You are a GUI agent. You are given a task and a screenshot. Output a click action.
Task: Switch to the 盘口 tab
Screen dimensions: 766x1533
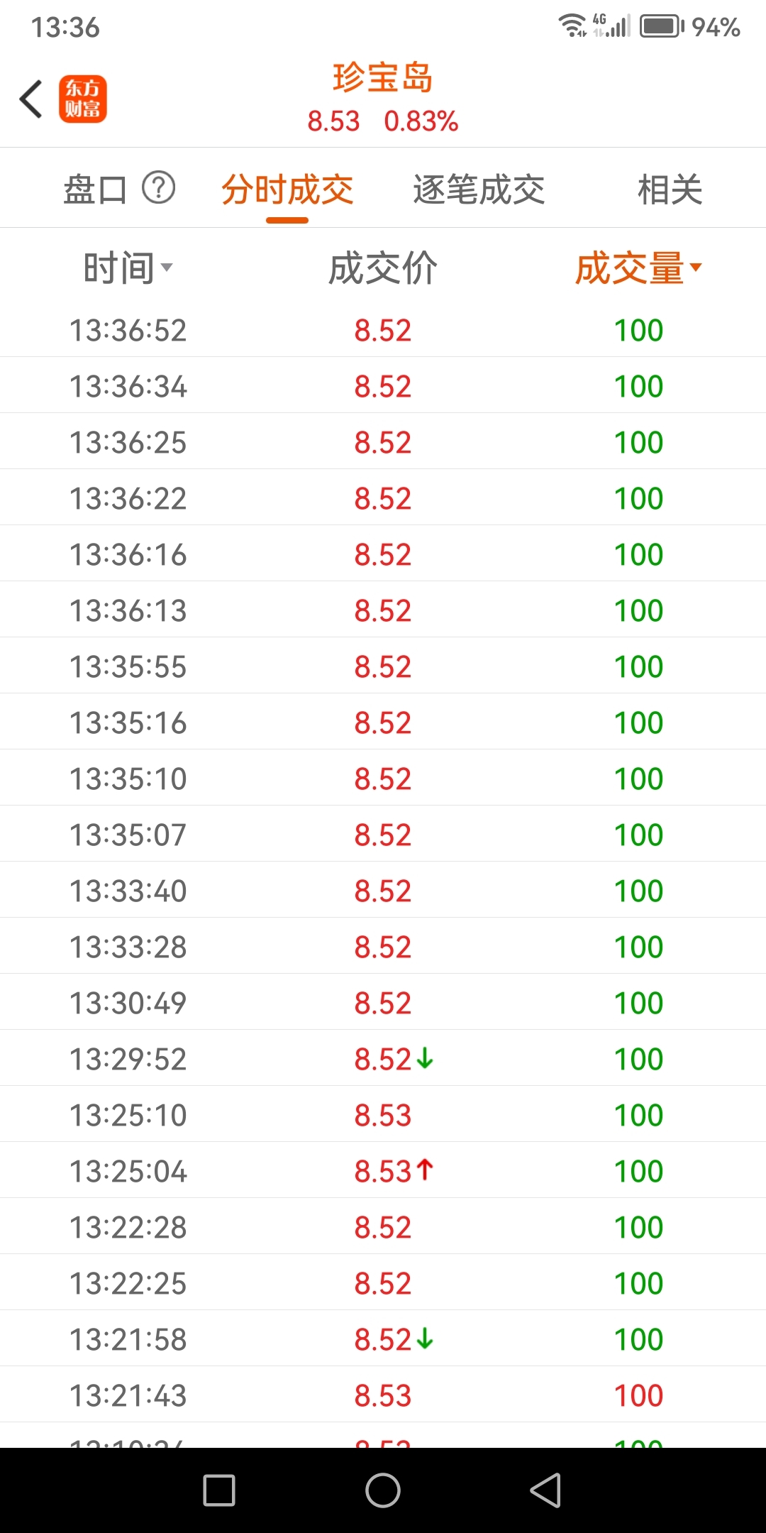click(95, 190)
